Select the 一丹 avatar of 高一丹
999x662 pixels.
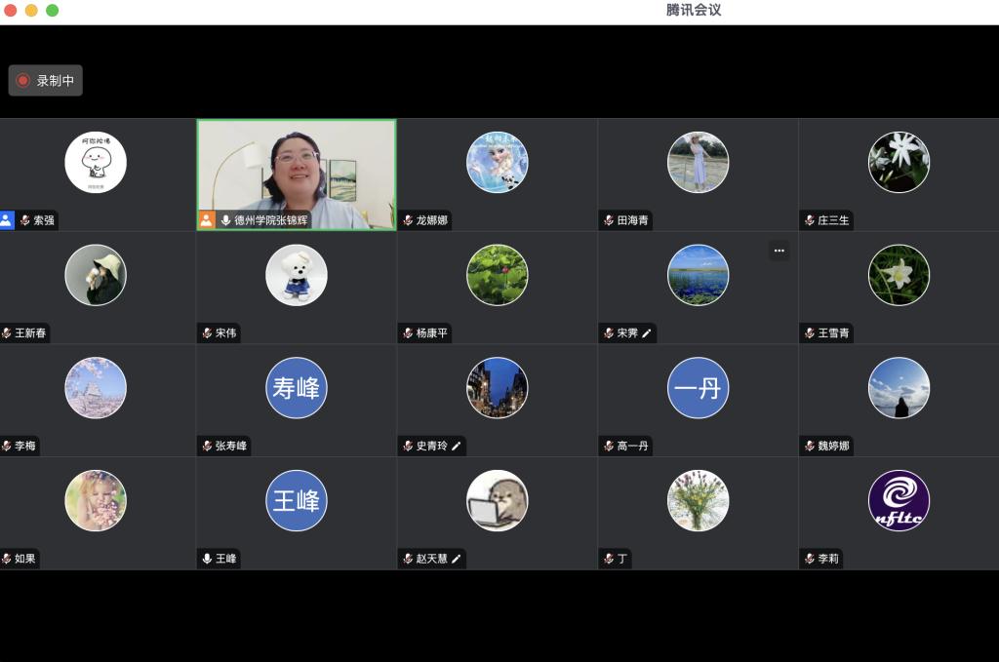pyautogui.click(x=698, y=388)
